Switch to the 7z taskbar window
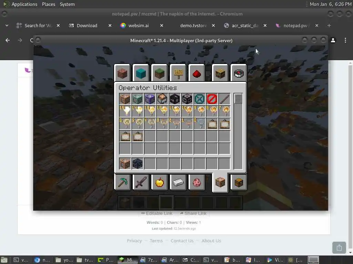Viewport: 353px width, 264px height. click(x=149, y=260)
